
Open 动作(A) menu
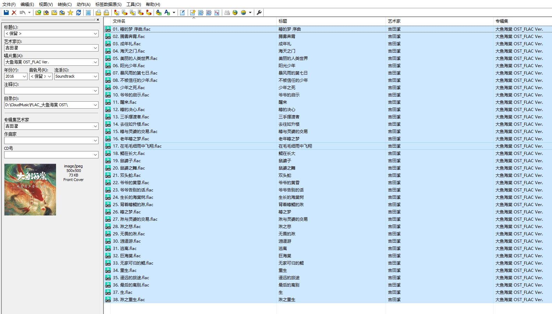coord(83,4)
